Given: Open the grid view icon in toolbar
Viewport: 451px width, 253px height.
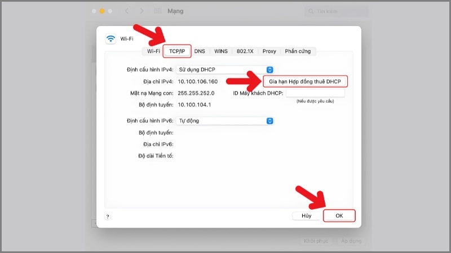Looking at the screenshot, I should 158,11.
